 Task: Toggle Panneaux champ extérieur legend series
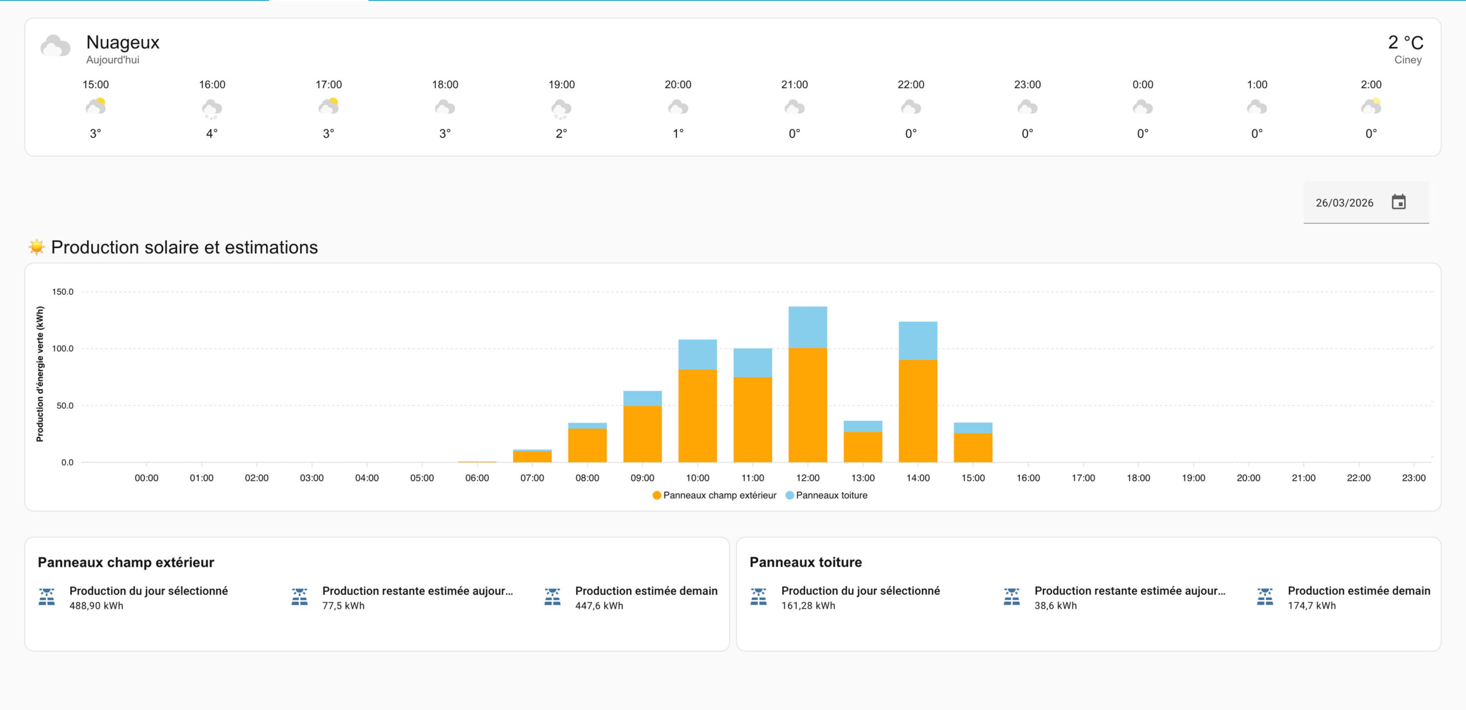(x=719, y=495)
